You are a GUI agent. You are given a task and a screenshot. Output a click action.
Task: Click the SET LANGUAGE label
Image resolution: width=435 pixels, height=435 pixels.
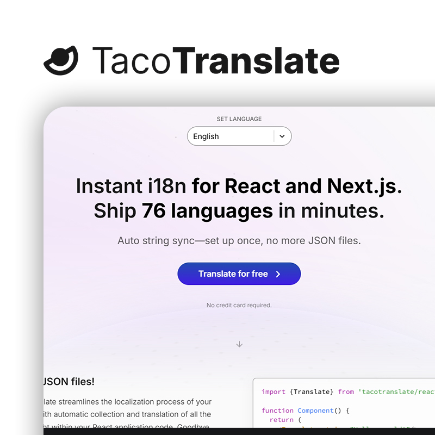tap(239, 119)
